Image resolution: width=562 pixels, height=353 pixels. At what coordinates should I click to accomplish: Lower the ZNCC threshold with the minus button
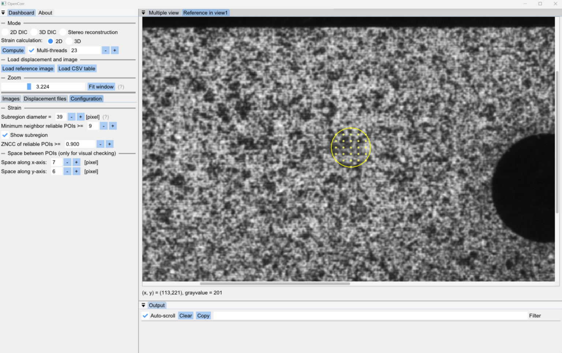pyautogui.click(x=100, y=144)
